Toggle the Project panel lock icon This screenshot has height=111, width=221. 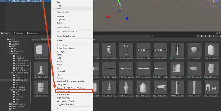[x=217, y=33]
